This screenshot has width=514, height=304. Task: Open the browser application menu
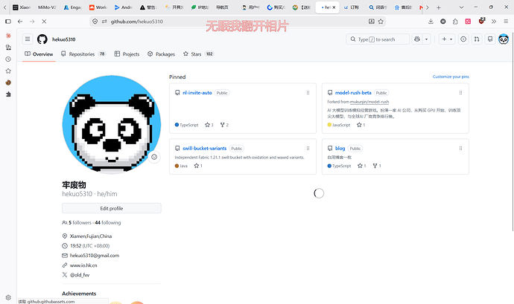(x=506, y=22)
